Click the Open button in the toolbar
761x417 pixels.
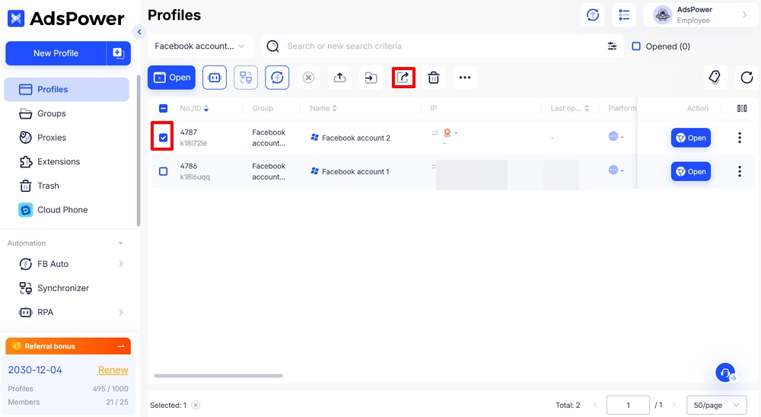[x=172, y=78]
